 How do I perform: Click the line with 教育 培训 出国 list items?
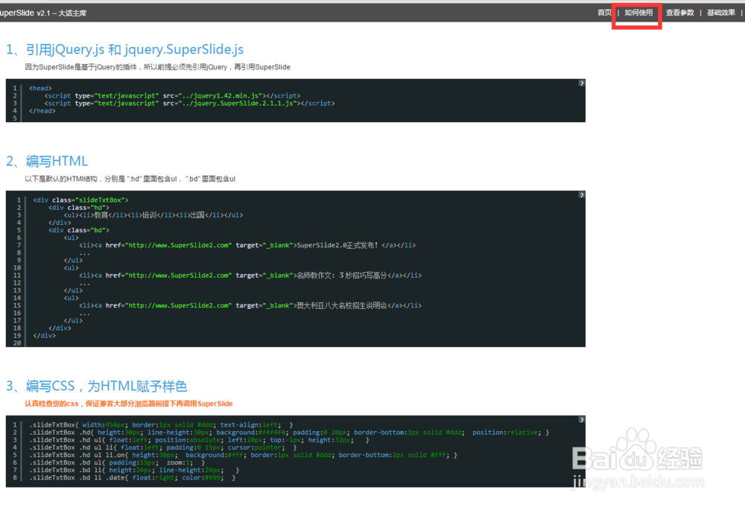pos(153,215)
